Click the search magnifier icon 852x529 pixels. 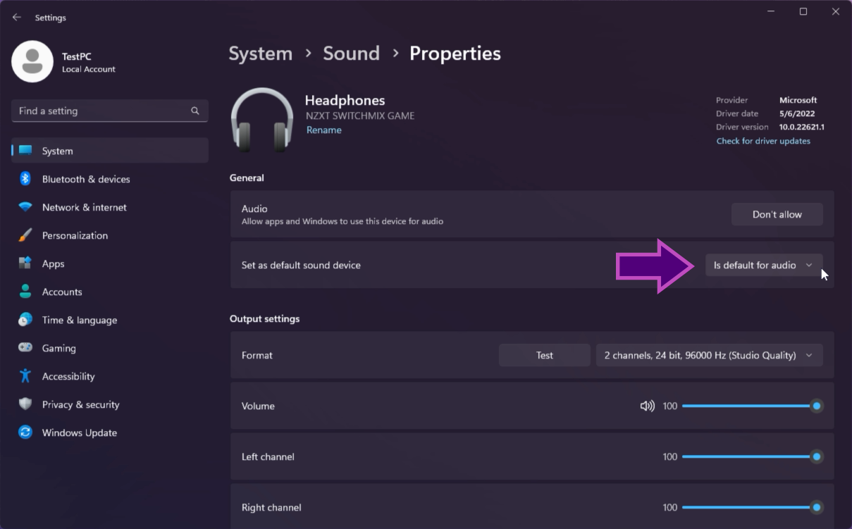tap(195, 111)
